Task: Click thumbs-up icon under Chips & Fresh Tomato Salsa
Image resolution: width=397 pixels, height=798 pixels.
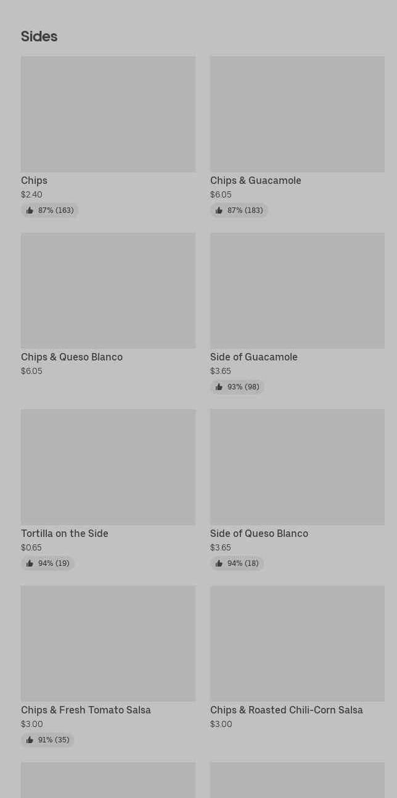Action: click(30, 740)
